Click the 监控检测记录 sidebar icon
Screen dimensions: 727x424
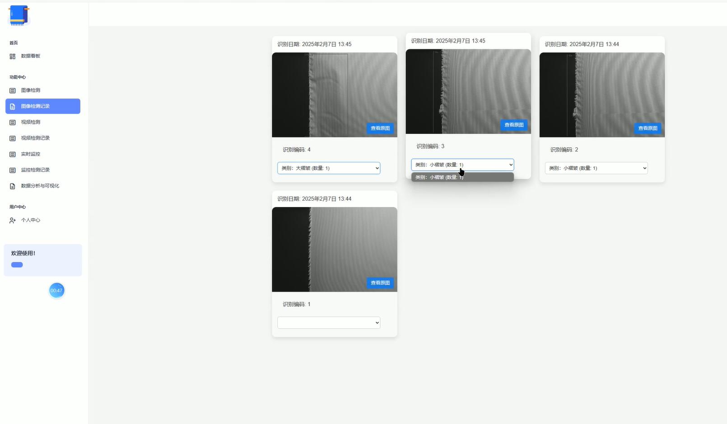pyautogui.click(x=13, y=170)
